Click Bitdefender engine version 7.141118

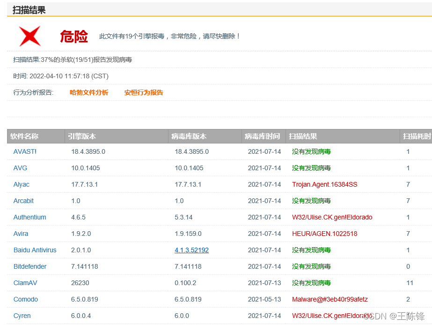(85, 266)
